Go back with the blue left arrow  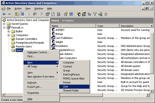click(x=4, y=14)
